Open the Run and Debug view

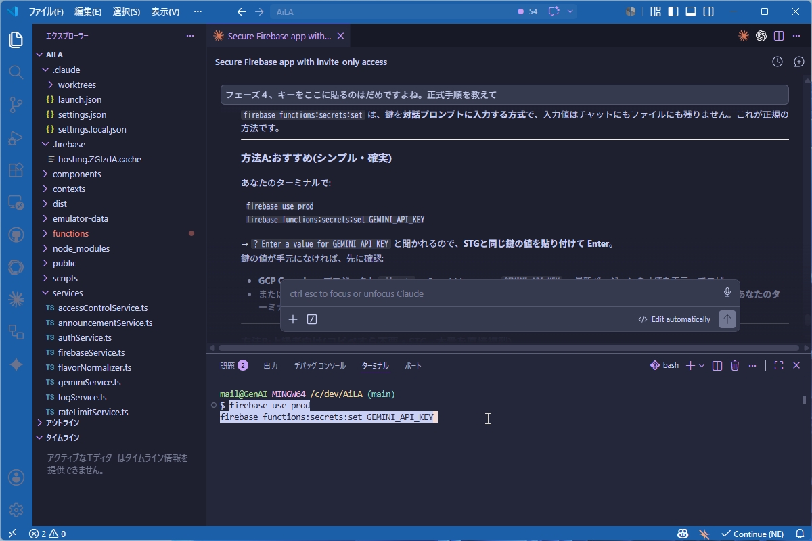16,137
